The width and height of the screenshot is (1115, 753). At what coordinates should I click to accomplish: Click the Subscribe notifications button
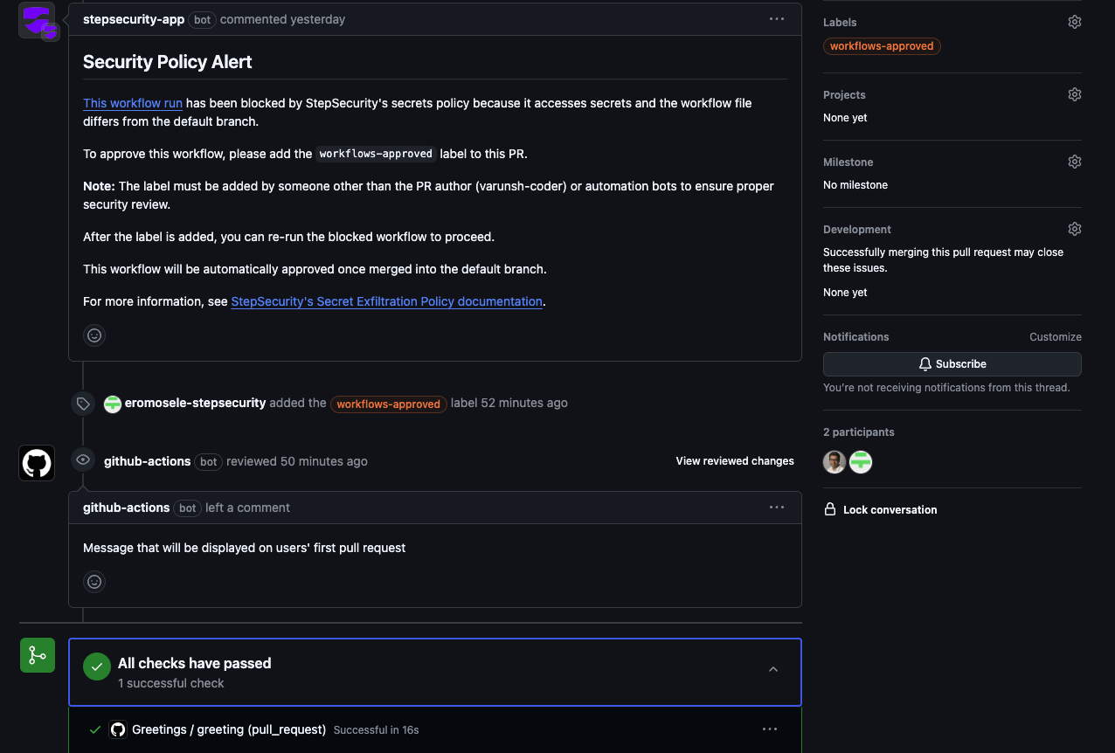coord(952,364)
